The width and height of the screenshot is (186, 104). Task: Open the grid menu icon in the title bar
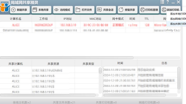click(162, 2)
